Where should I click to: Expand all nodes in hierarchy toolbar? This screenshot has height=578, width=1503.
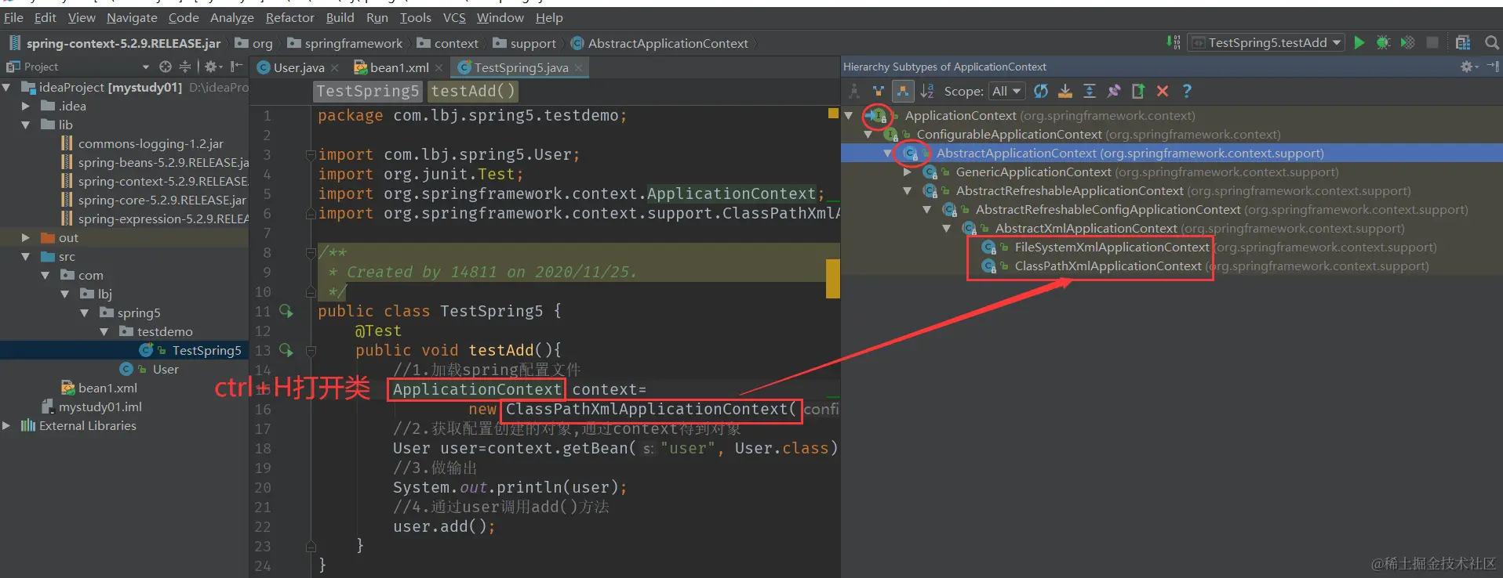coord(1090,91)
